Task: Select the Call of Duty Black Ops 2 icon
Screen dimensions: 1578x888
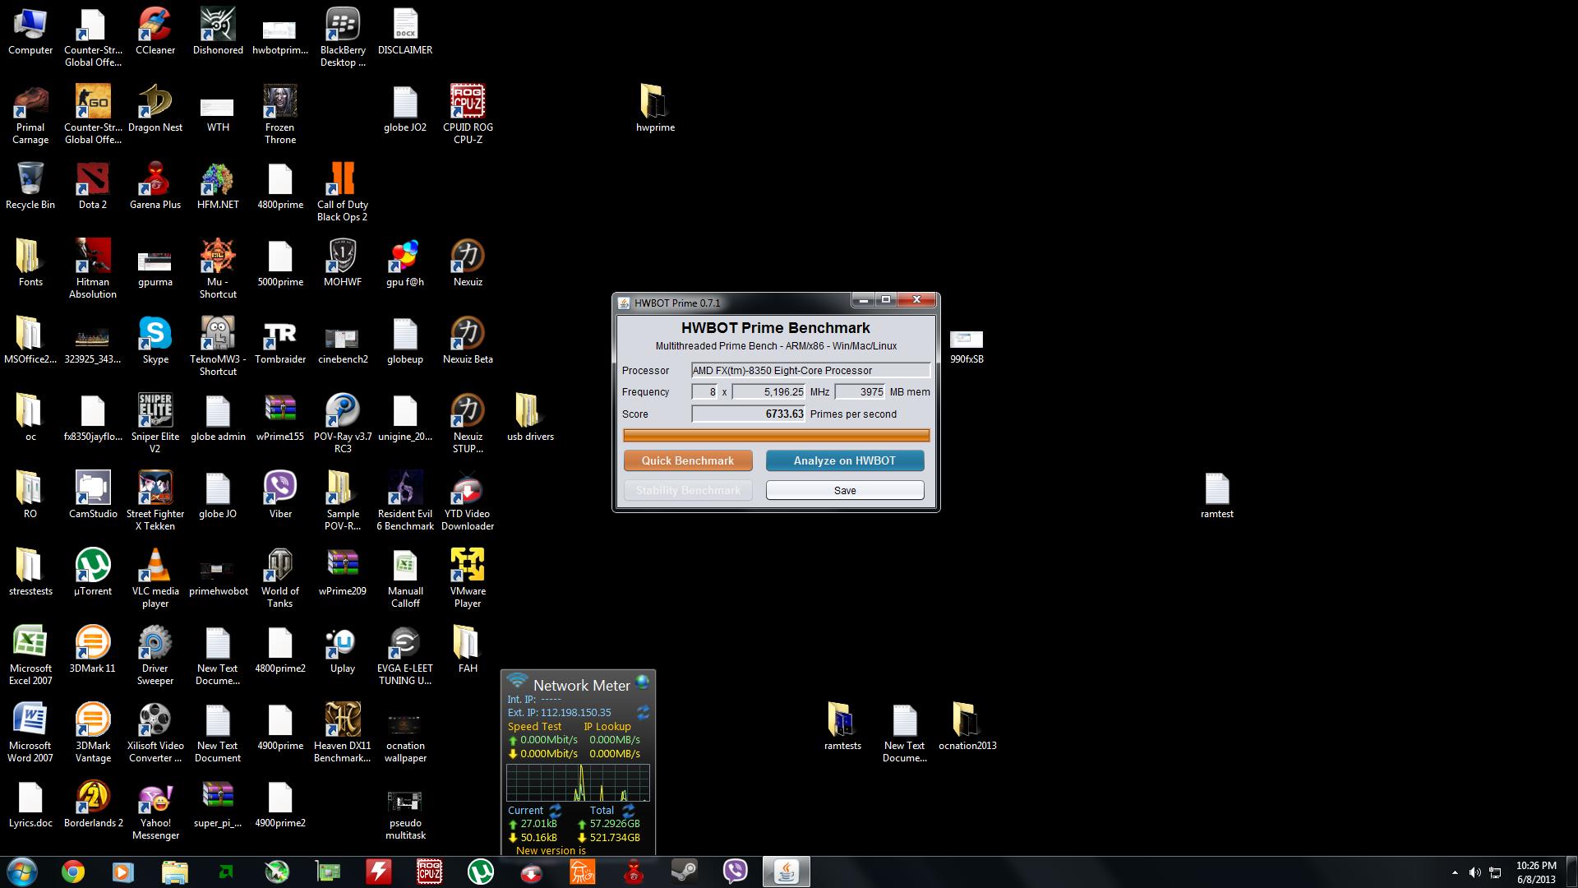Action: (x=343, y=192)
